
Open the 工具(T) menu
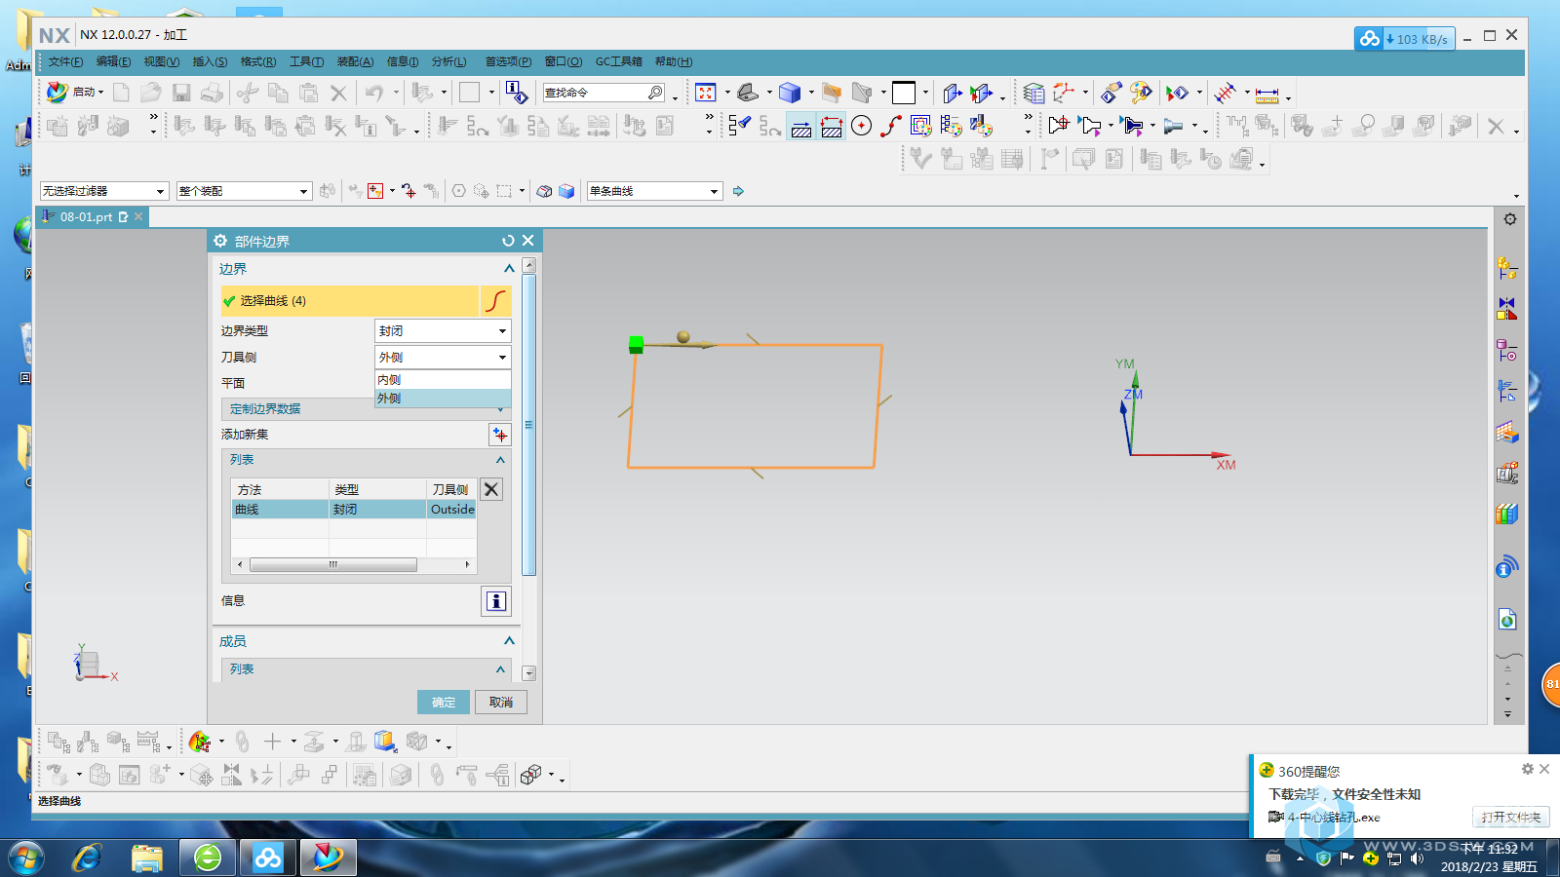click(x=306, y=61)
